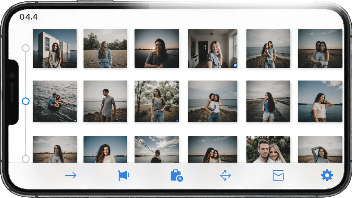The height and width of the screenshot is (198, 352).
Task: Open the envelope mail icon
Action: [278, 175]
